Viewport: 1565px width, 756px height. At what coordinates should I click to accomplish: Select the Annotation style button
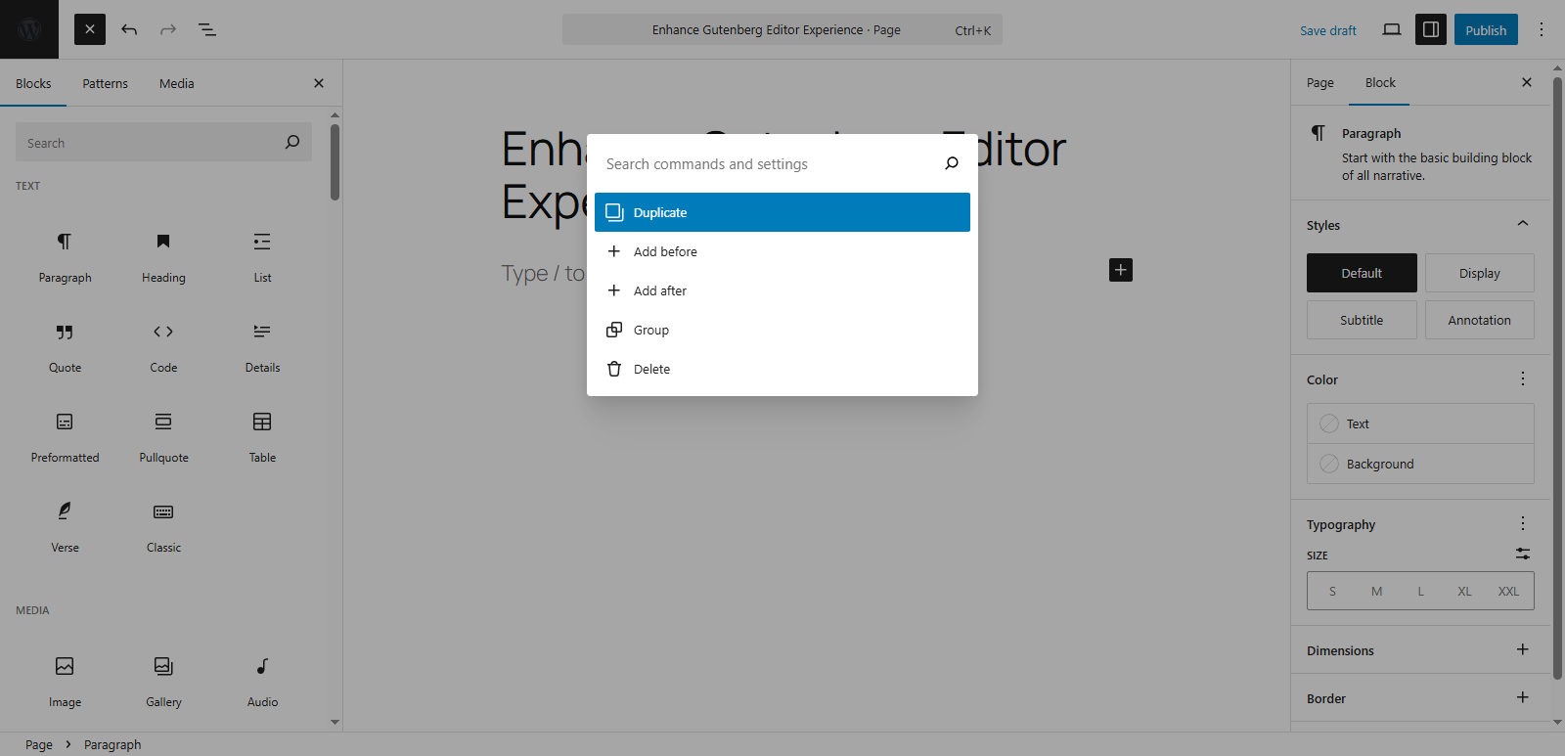tap(1480, 320)
